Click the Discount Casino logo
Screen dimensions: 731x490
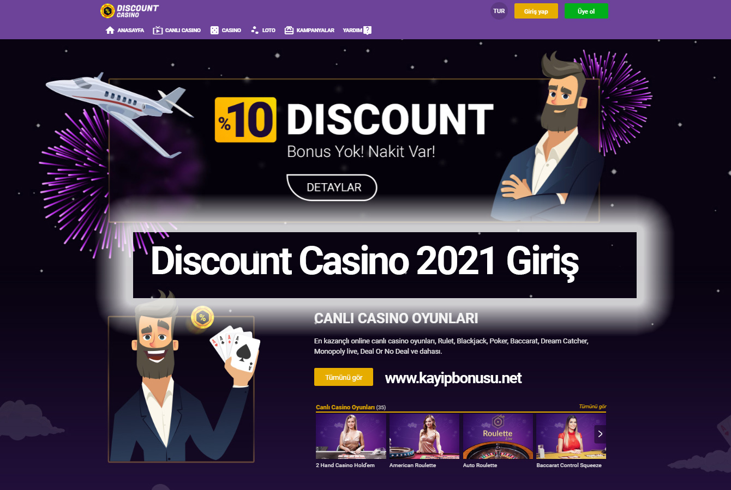pos(130,11)
